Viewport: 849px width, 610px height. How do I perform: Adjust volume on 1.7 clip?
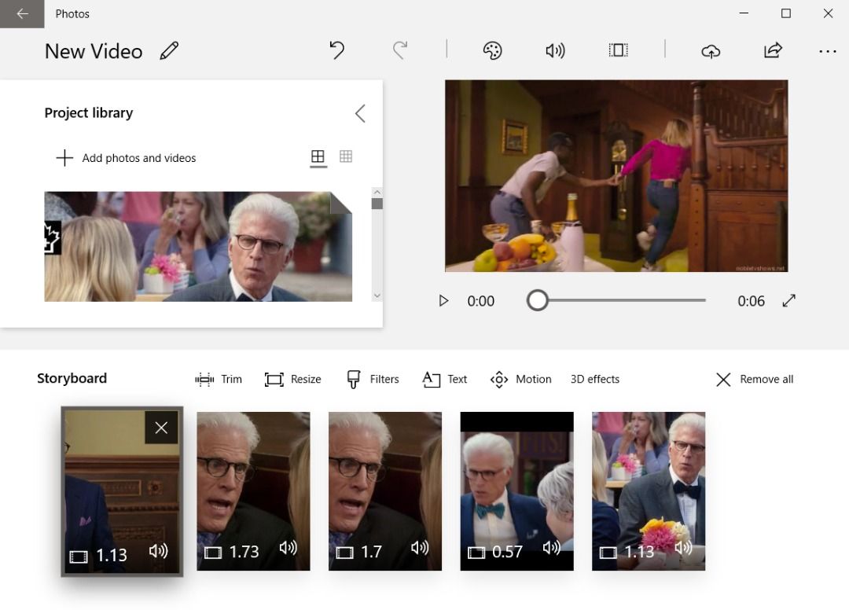[420, 548]
